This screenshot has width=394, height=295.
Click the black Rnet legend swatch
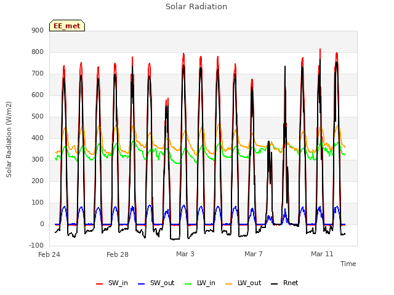coord(275,284)
